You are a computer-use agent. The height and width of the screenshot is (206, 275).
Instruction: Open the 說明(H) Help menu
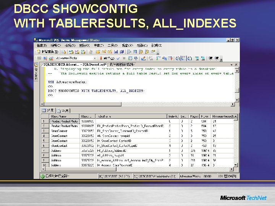coord(157,45)
